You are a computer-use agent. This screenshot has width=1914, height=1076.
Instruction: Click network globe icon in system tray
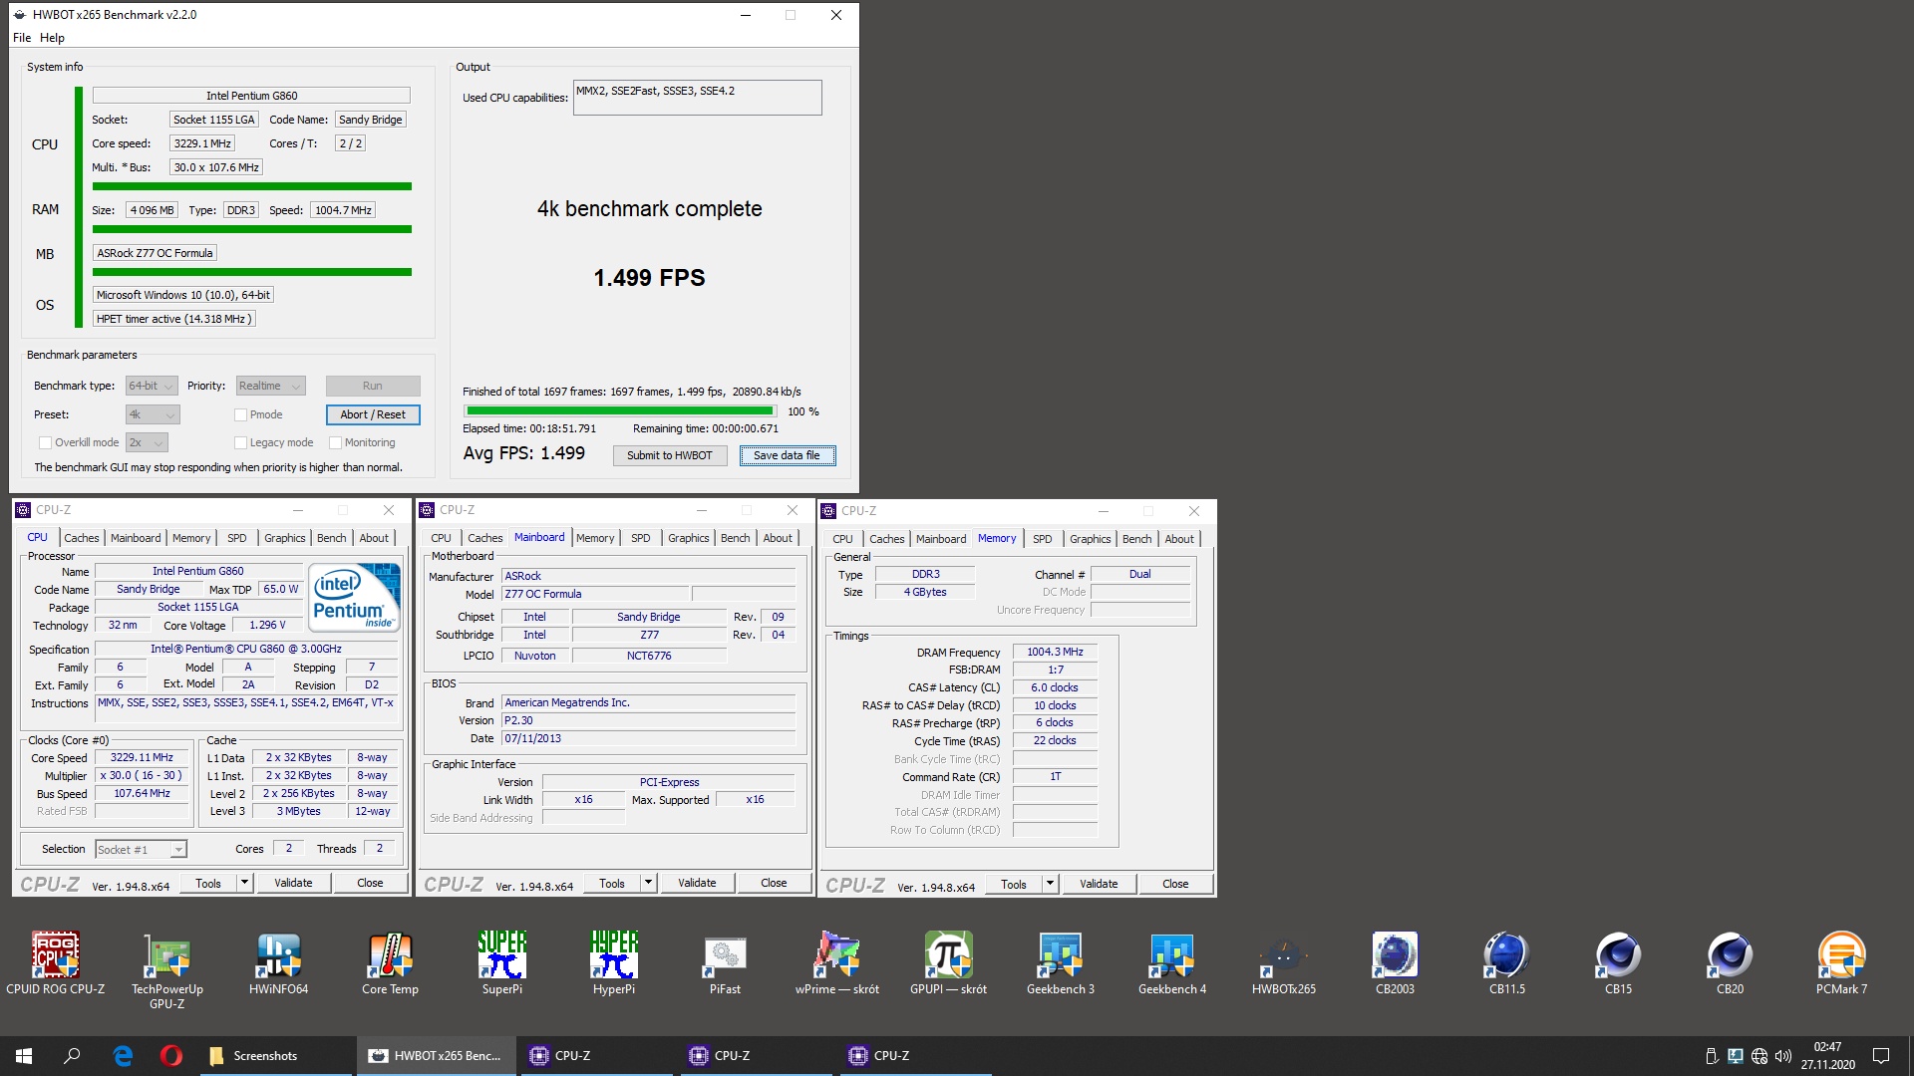coord(1759,1056)
